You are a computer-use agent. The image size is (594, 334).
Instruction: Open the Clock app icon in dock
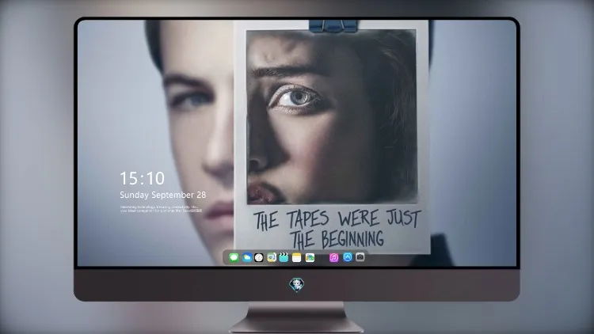259,257
